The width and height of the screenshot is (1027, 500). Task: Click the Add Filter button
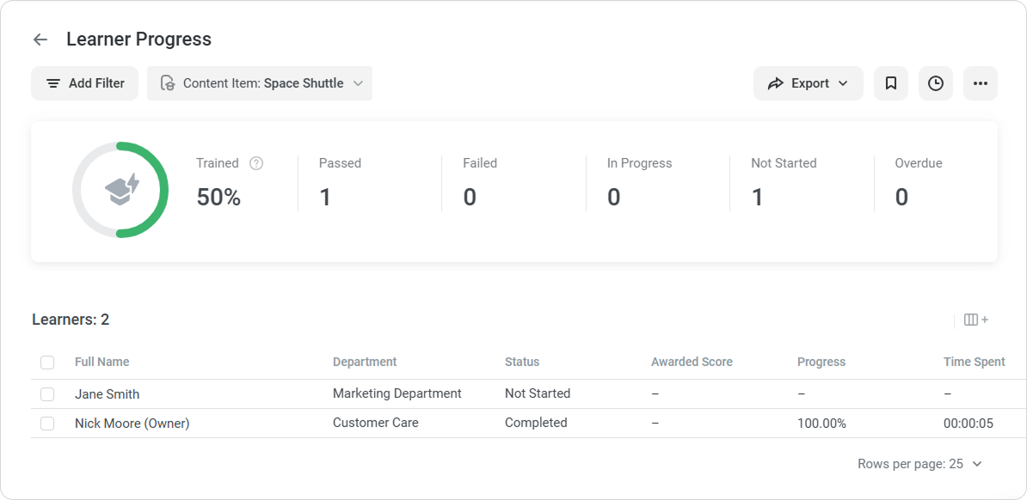click(84, 83)
